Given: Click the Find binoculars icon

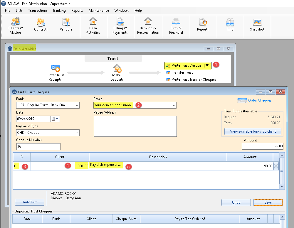Looking at the screenshot, I should [x=230, y=22].
